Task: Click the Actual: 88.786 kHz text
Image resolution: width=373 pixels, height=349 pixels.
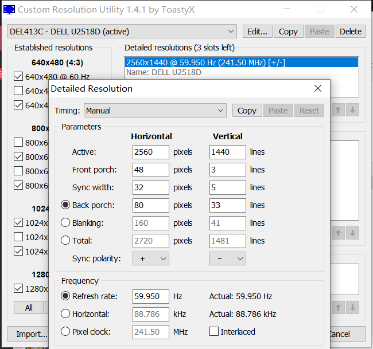Action: tap(243, 314)
